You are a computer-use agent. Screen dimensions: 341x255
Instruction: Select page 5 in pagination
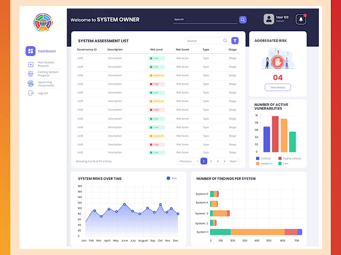[x=224, y=161]
